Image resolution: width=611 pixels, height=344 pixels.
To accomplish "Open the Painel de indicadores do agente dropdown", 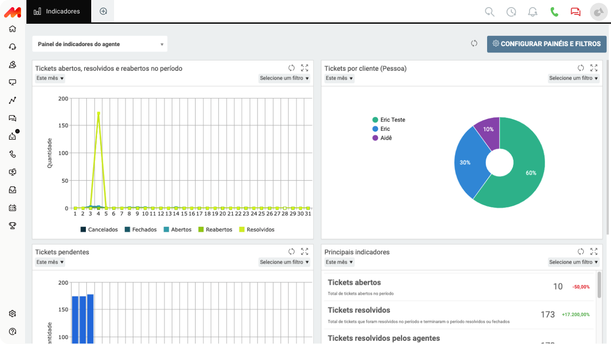I will coord(100,44).
